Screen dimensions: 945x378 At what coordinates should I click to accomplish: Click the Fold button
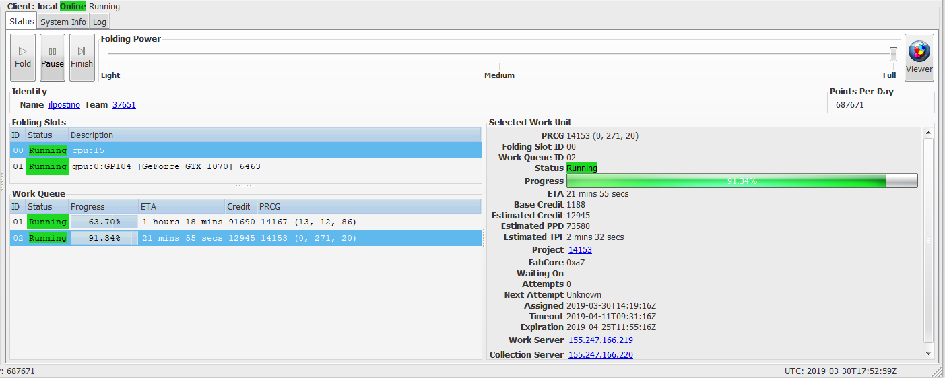tap(23, 57)
